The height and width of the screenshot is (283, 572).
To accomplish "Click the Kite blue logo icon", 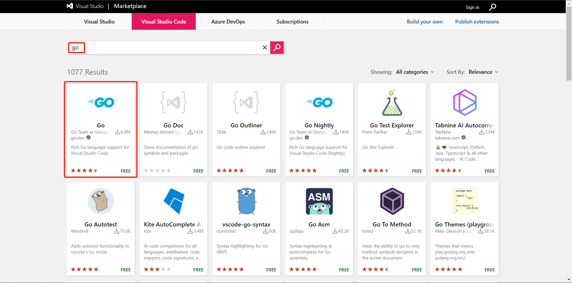I will pyautogui.click(x=174, y=201).
